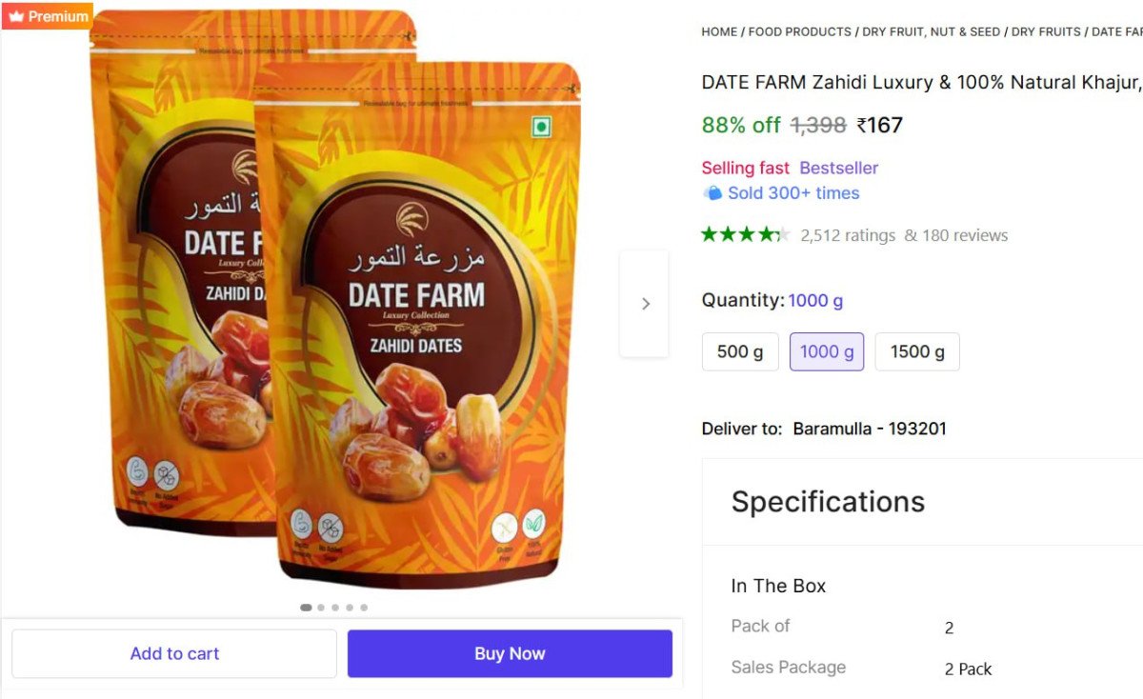Choose the 1500 g quantity option
Viewport: 1143px width, 699px height.
tap(917, 351)
